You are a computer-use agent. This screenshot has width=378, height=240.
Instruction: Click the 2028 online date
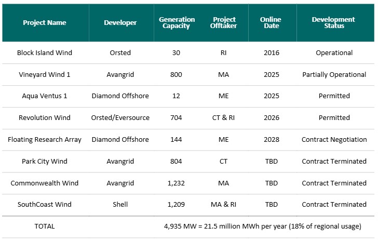(272, 139)
